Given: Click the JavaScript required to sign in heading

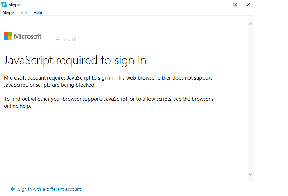Looking at the screenshot, I should pos(75,60).
